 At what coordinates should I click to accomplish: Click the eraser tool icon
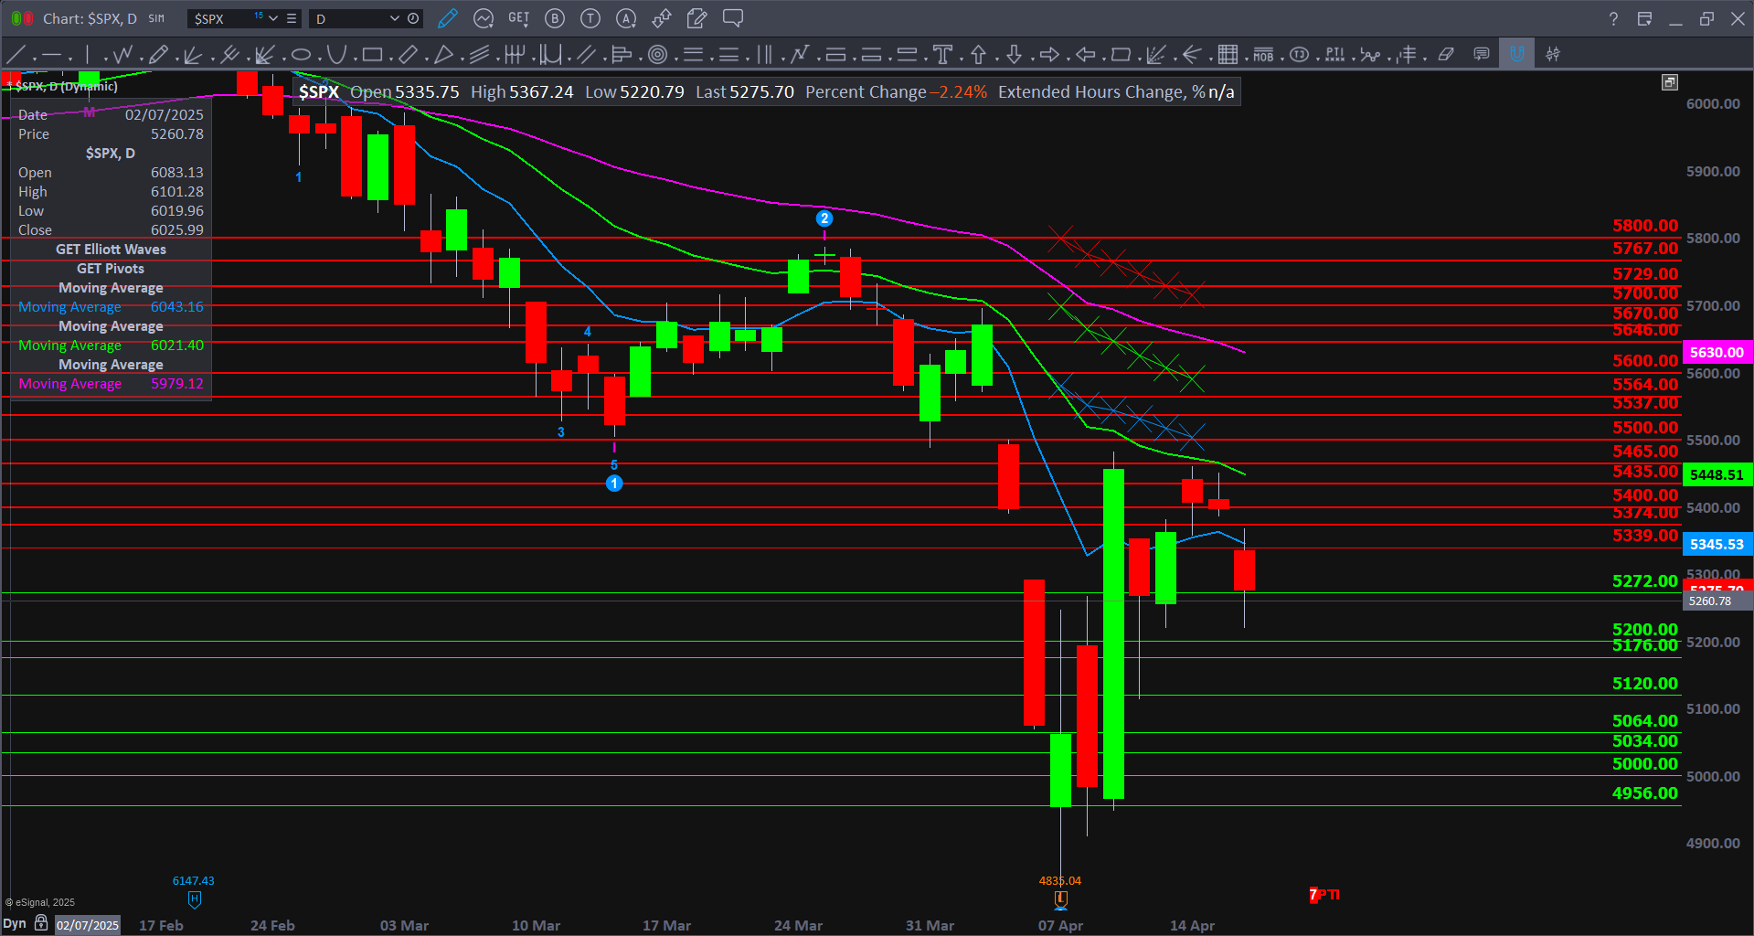pyautogui.click(x=1446, y=55)
